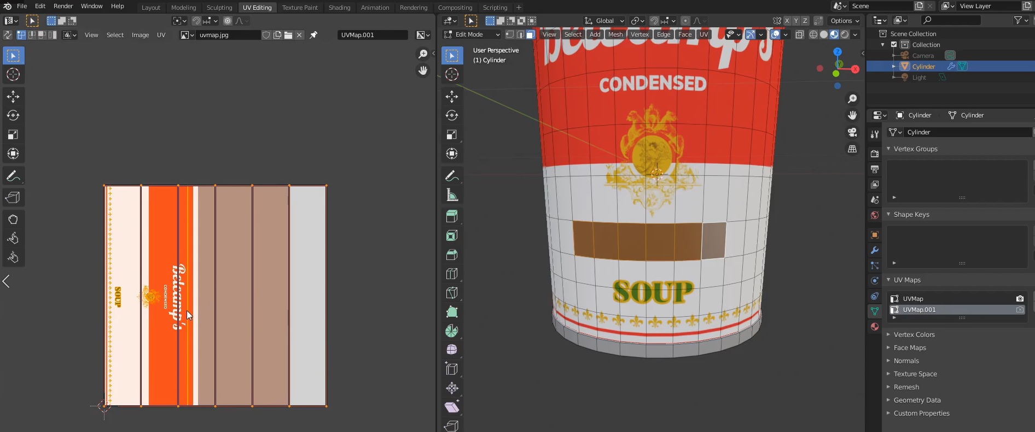Collapse the Collection tree in outliner

click(883, 45)
